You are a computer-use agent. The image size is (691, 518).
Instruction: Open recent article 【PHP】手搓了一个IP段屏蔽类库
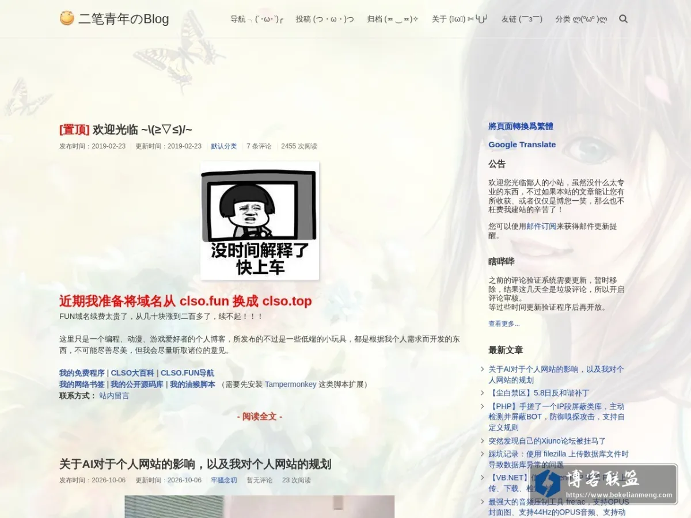coord(556,417)
